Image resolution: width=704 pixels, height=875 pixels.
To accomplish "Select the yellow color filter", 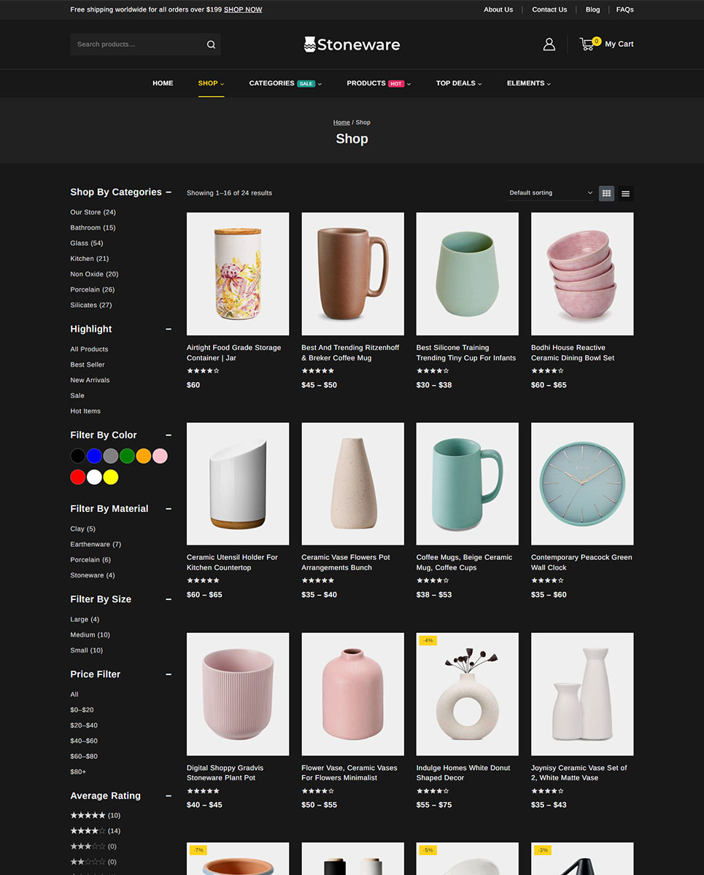I will 110,477.
